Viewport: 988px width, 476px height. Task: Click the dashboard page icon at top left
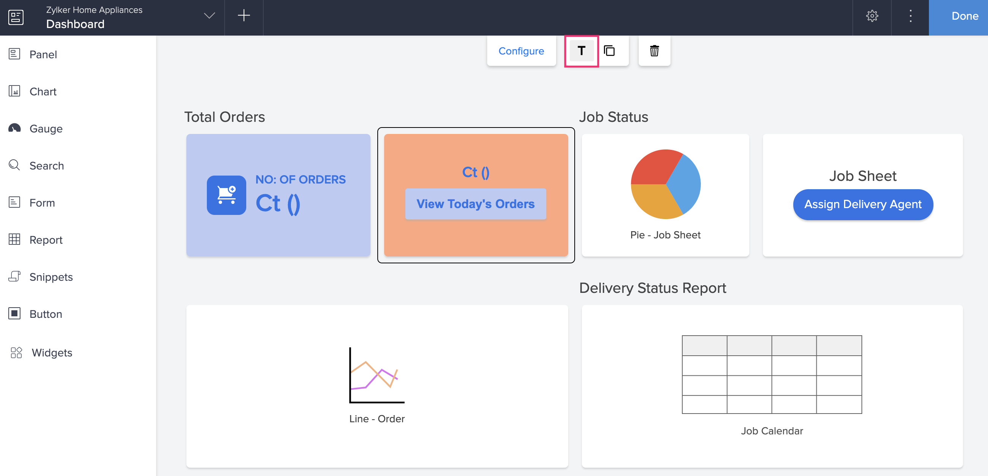[16, 17]
